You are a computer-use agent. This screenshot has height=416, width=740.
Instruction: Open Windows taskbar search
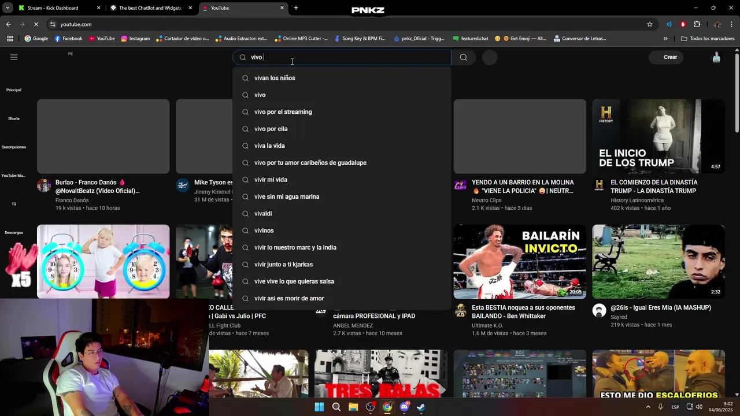pos(336,407)
